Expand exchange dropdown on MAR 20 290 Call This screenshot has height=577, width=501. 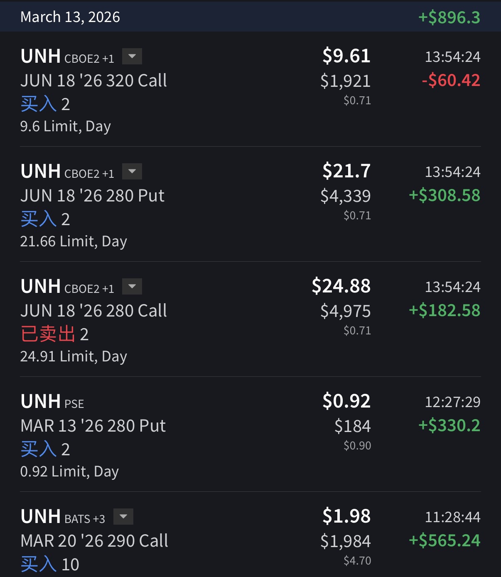point(123,517)
